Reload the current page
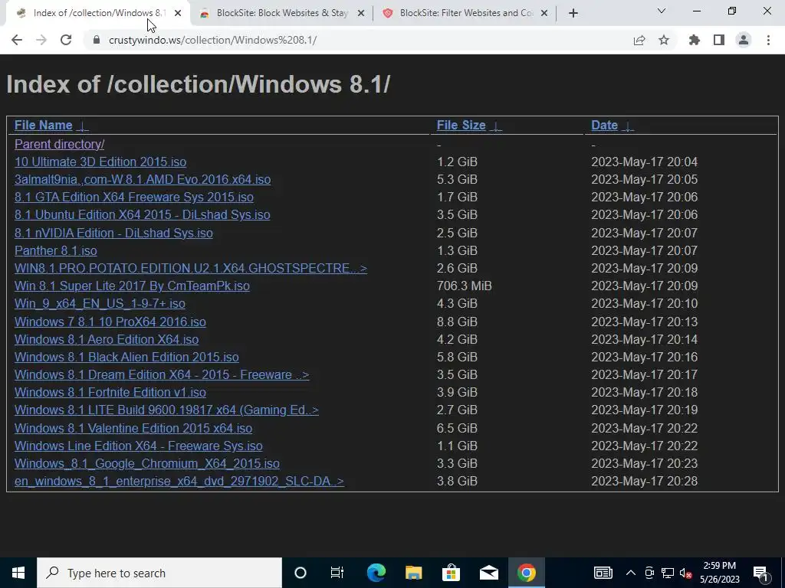Screen dimensions: 785x588 pos(66,40)
